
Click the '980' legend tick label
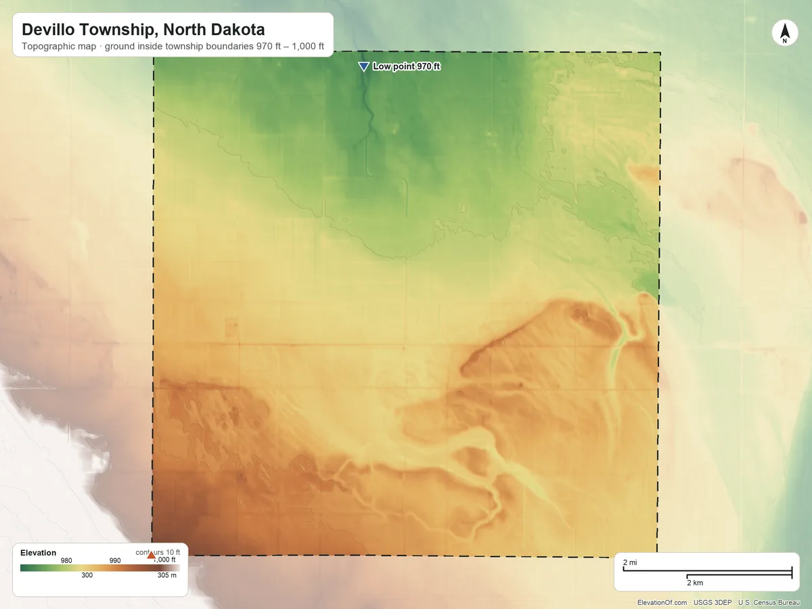pyautogui.click(x=66, y=560)
